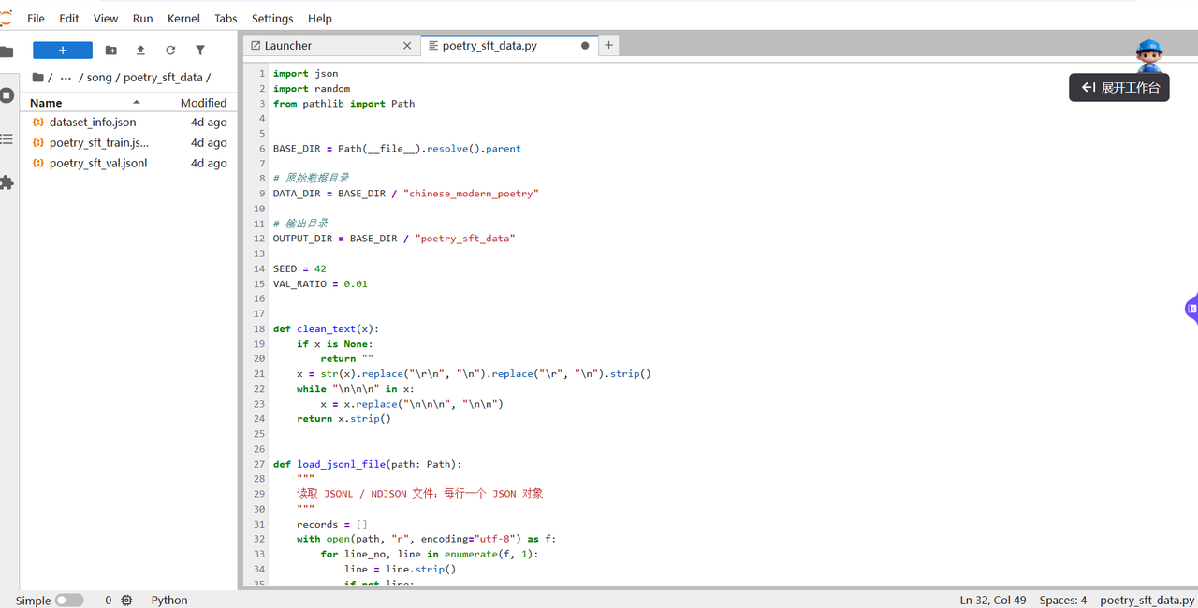This screenshot has width=1198, height=608.
Task: Open the Kernel menu
Action: (x=183, y=19)
